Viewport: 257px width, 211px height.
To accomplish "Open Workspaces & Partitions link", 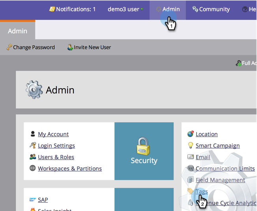I will [70, 169].
